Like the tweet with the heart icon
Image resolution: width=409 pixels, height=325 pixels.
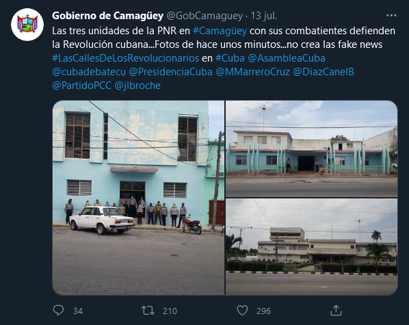pos(242,311)
